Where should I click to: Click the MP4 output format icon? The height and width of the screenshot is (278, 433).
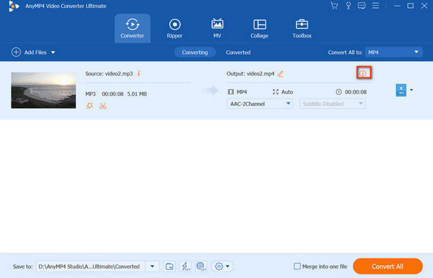coord(401,90)
